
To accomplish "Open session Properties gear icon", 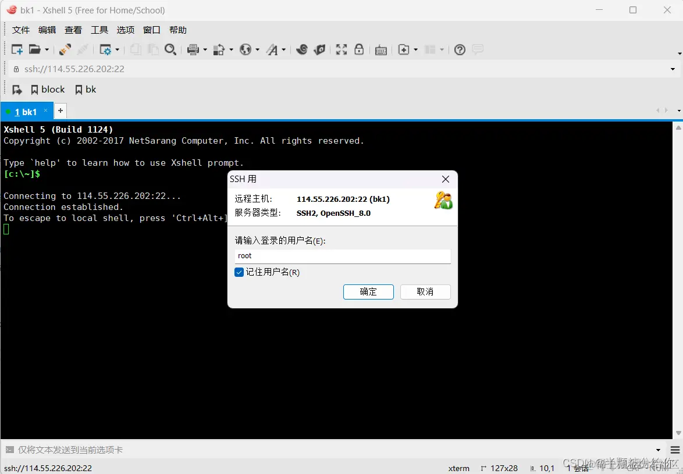I will point(105,49).
